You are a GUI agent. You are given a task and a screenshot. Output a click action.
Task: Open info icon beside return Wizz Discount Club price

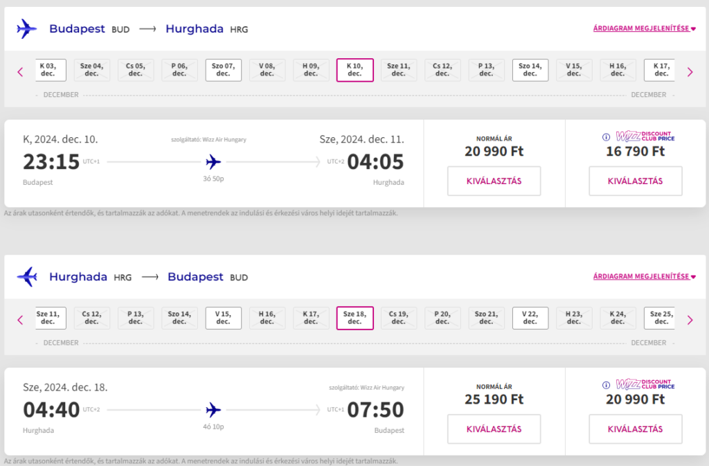[x=606, y=385]
